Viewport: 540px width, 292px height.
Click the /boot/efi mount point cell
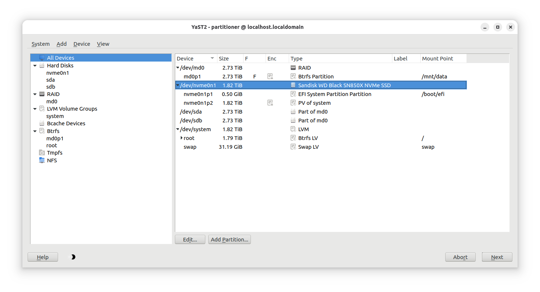tap(433, 94)
